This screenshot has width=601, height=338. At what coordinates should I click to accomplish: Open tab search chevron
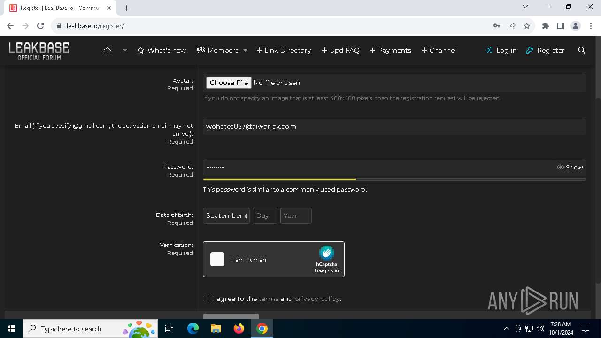click(x=525, y=7)
